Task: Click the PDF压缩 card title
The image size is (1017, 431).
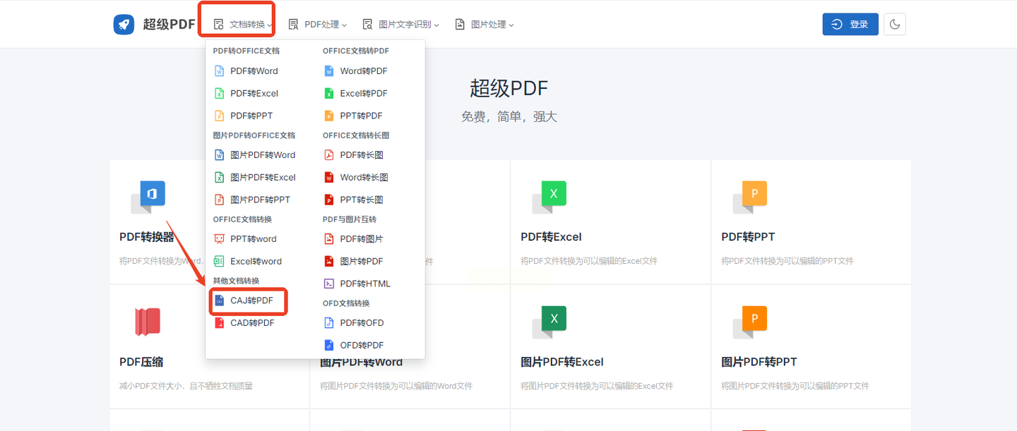Action: 141,362
